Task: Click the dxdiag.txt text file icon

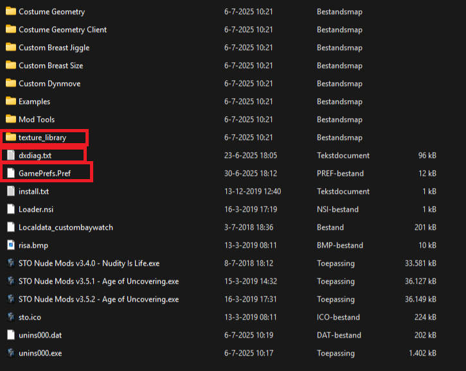Action: 10,155
